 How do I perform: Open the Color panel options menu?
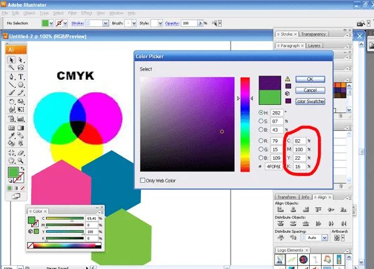coord(102,212)
